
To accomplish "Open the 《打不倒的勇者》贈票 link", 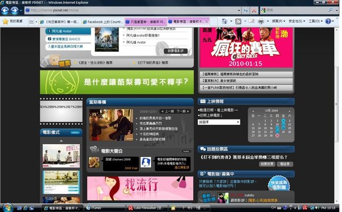I will point(153,63).
